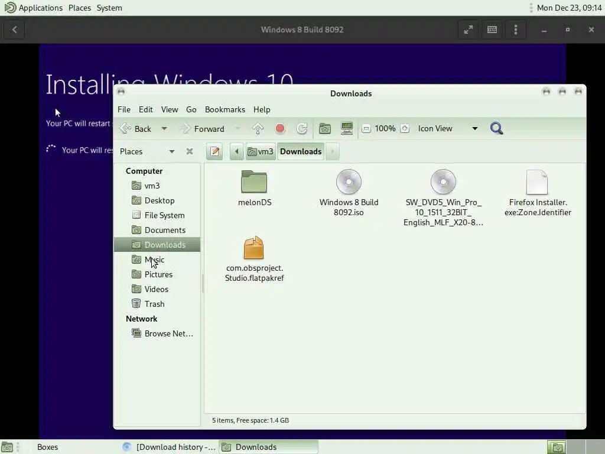Switch to Download history taskbar item
Screen dimensions: 605x454
[169, 447]
